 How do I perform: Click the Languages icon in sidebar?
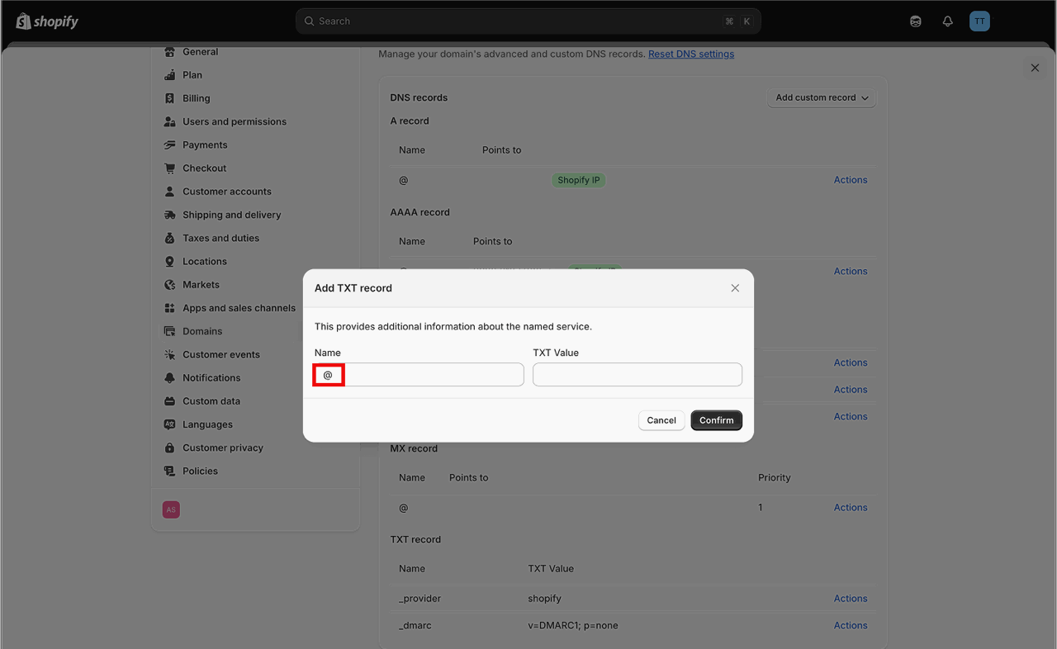coord(170,424)
